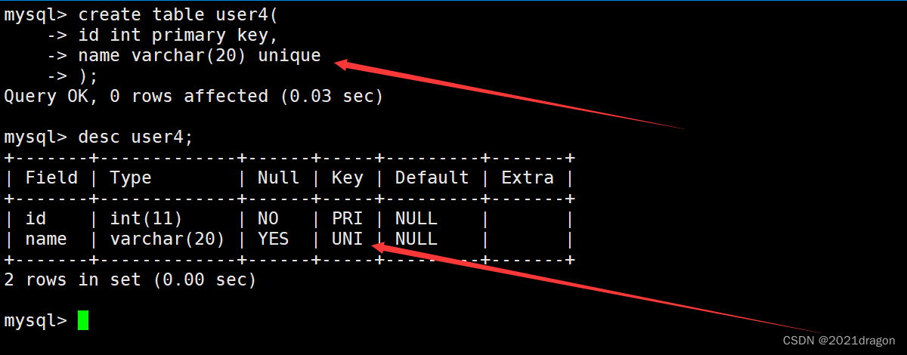
Task: Click the "Key" column header
Action: (347, 178)
